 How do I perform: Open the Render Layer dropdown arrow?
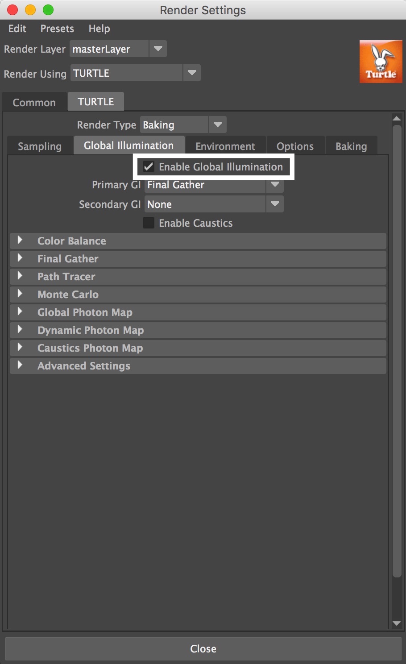click(x=158, y=49)
